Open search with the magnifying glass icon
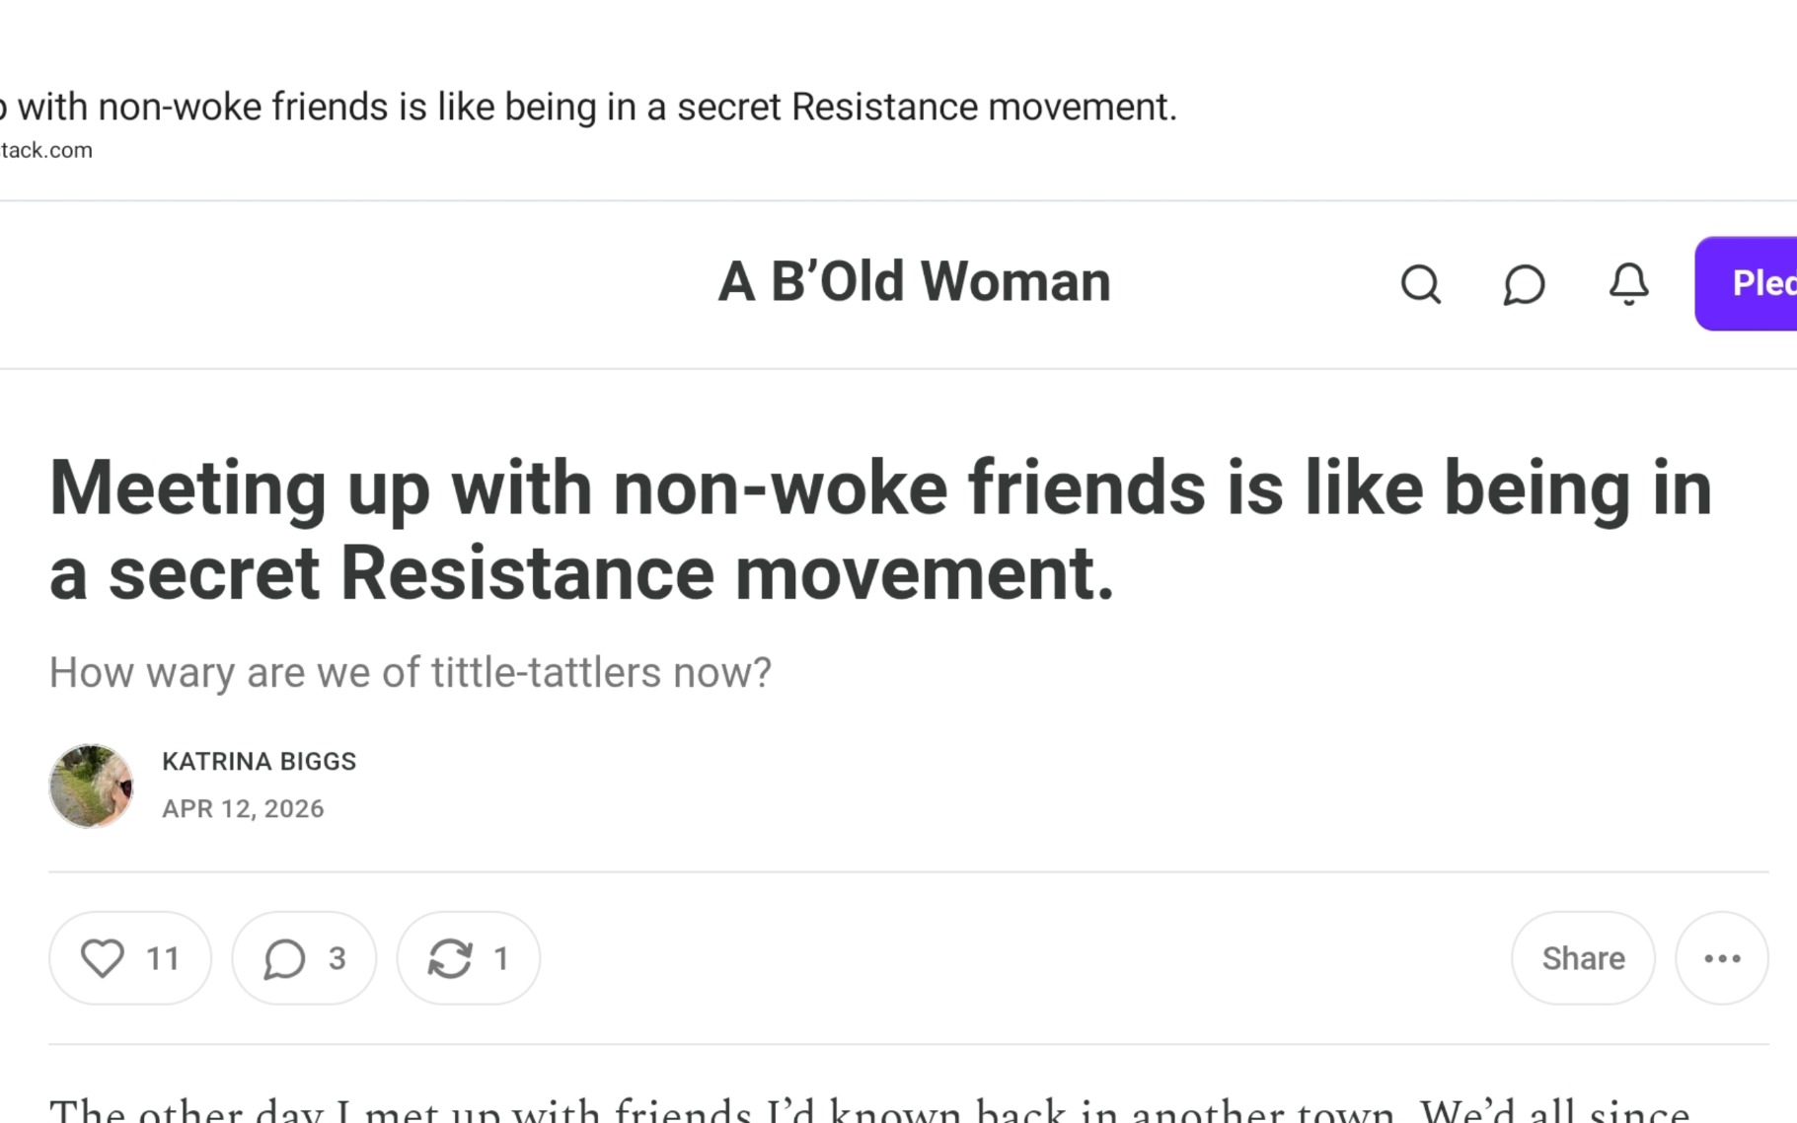The width and height of the screenshot is (1797, 1123). pyautogui.click(x=1420, y=284)
